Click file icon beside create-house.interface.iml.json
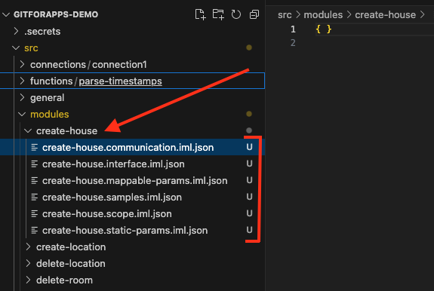The image size is (434, 291). click(x=34, y=164)
